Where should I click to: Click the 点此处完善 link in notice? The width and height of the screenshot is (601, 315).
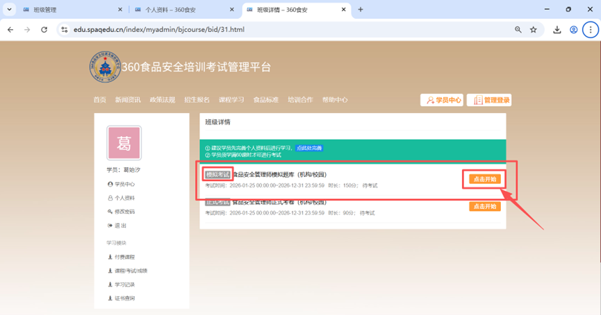(x=309, y=148)
